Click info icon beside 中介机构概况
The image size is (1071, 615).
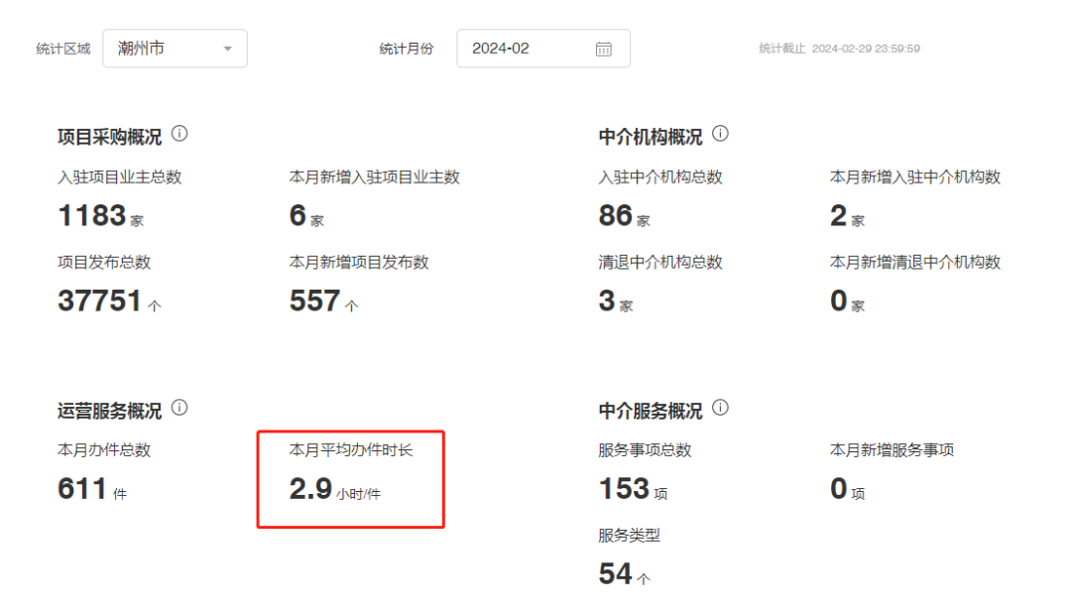tap(720, 133)
